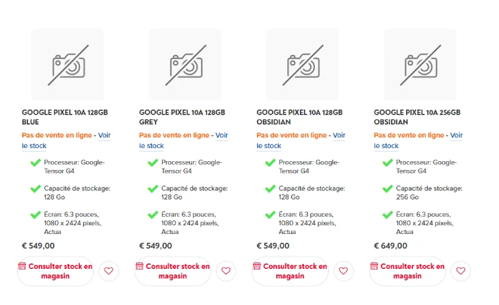Image resolution: width=499 pixels, height=305 pixels.
Task: View the Pixel 10A 256GB Obsidian photo
Action: point(420,65)
